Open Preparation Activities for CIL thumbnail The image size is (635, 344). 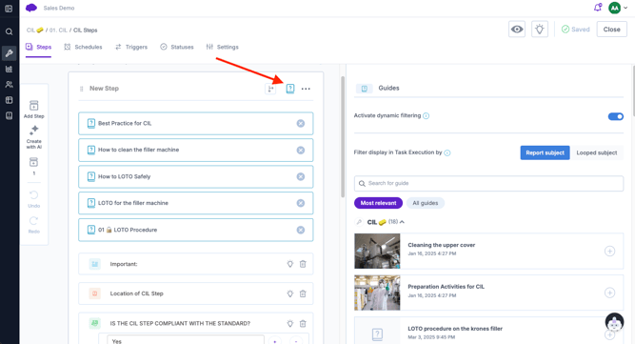(377, 293)
